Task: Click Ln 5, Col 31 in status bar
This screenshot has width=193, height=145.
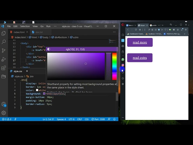Action: pyautogui.click(x=48, y=119)
